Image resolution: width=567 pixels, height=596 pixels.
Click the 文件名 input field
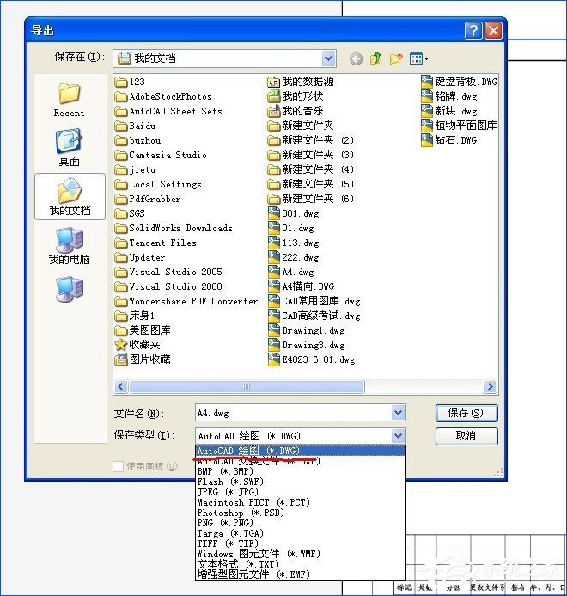(x=294, y=413)
